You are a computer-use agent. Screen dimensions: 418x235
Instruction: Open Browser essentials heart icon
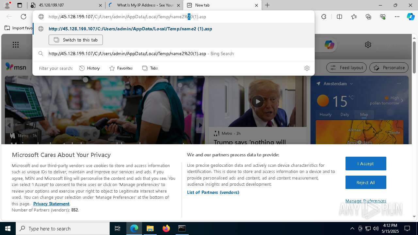coord(383,17)
